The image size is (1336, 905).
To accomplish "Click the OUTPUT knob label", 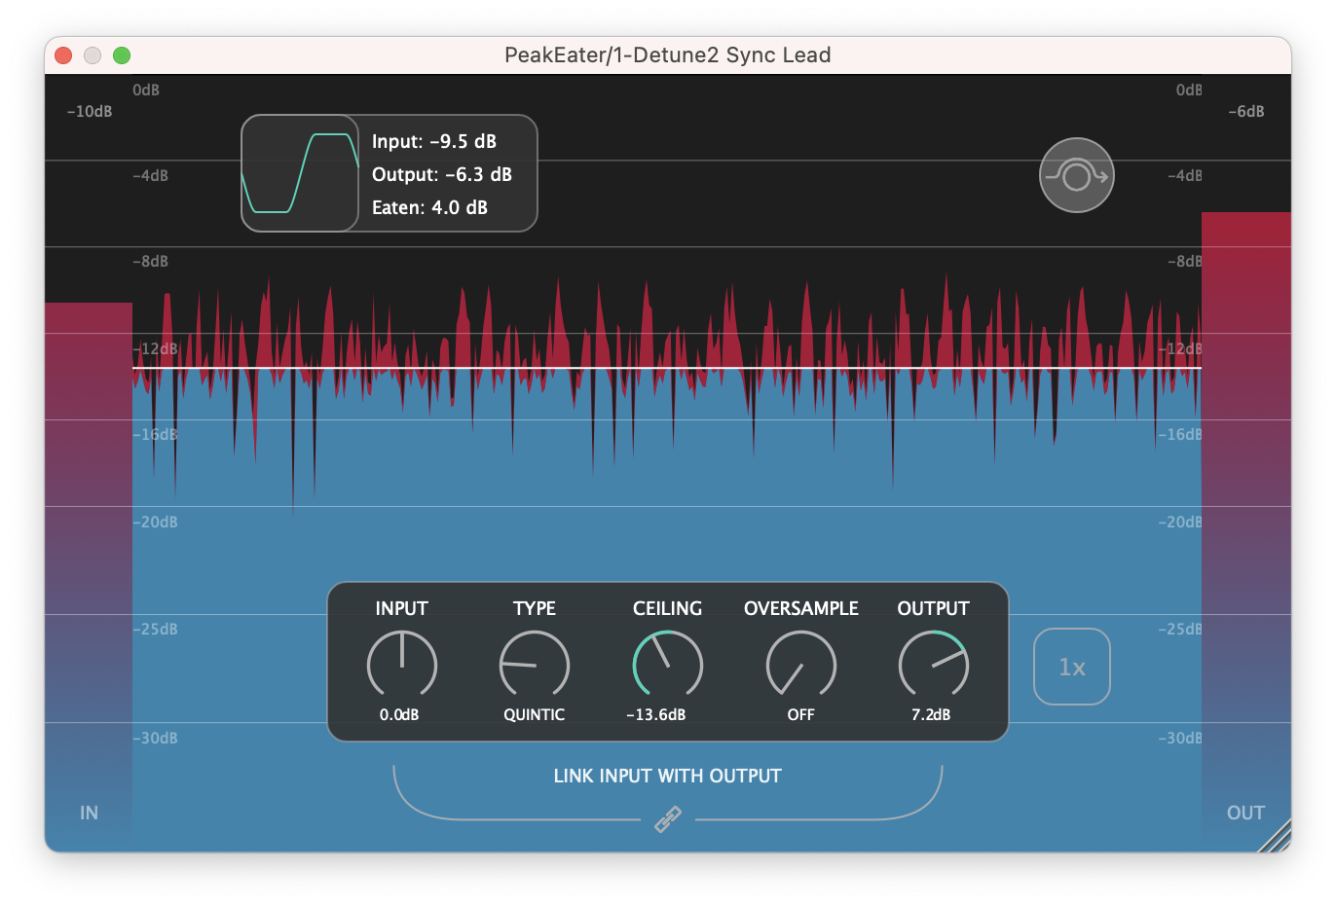I will coord(933,608).
